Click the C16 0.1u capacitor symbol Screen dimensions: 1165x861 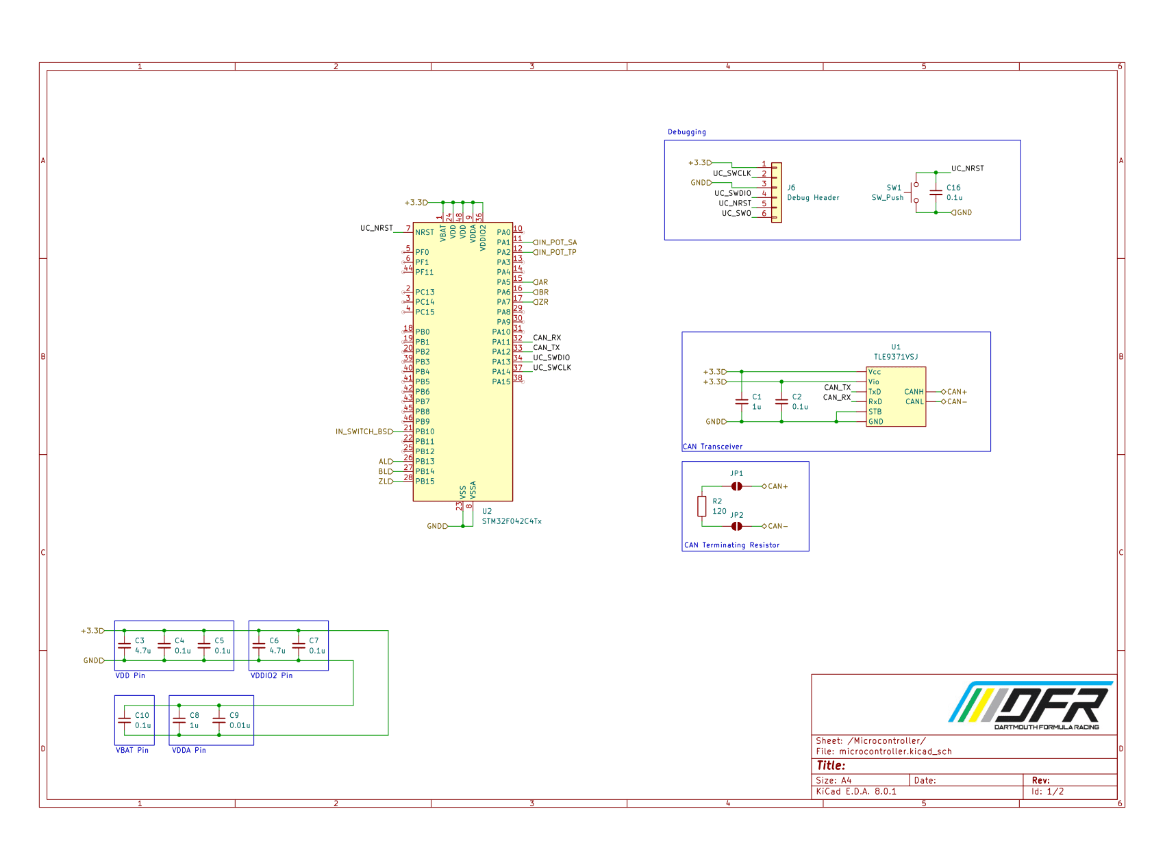(936, 192)
